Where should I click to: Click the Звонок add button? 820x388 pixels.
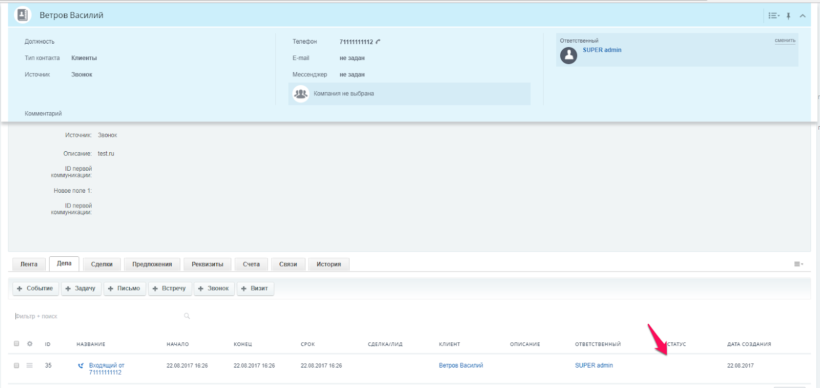pyautogui.click(x=214, y=289)
